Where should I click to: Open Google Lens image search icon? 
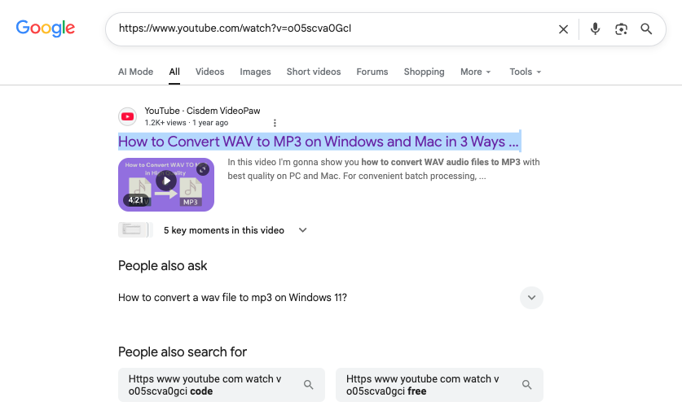(621, 29)
